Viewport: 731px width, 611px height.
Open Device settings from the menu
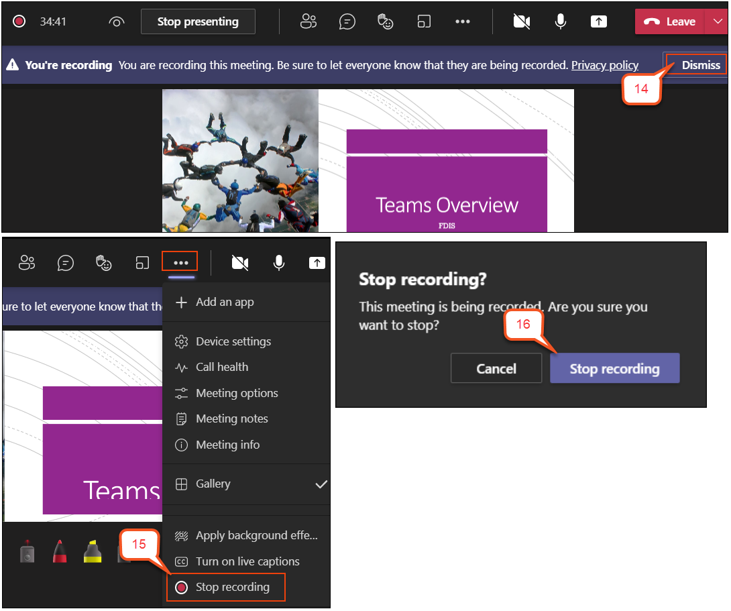246,341
